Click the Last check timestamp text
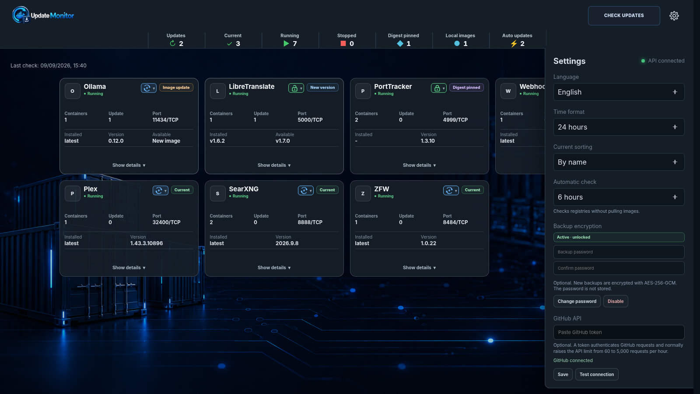 point(49,66)
